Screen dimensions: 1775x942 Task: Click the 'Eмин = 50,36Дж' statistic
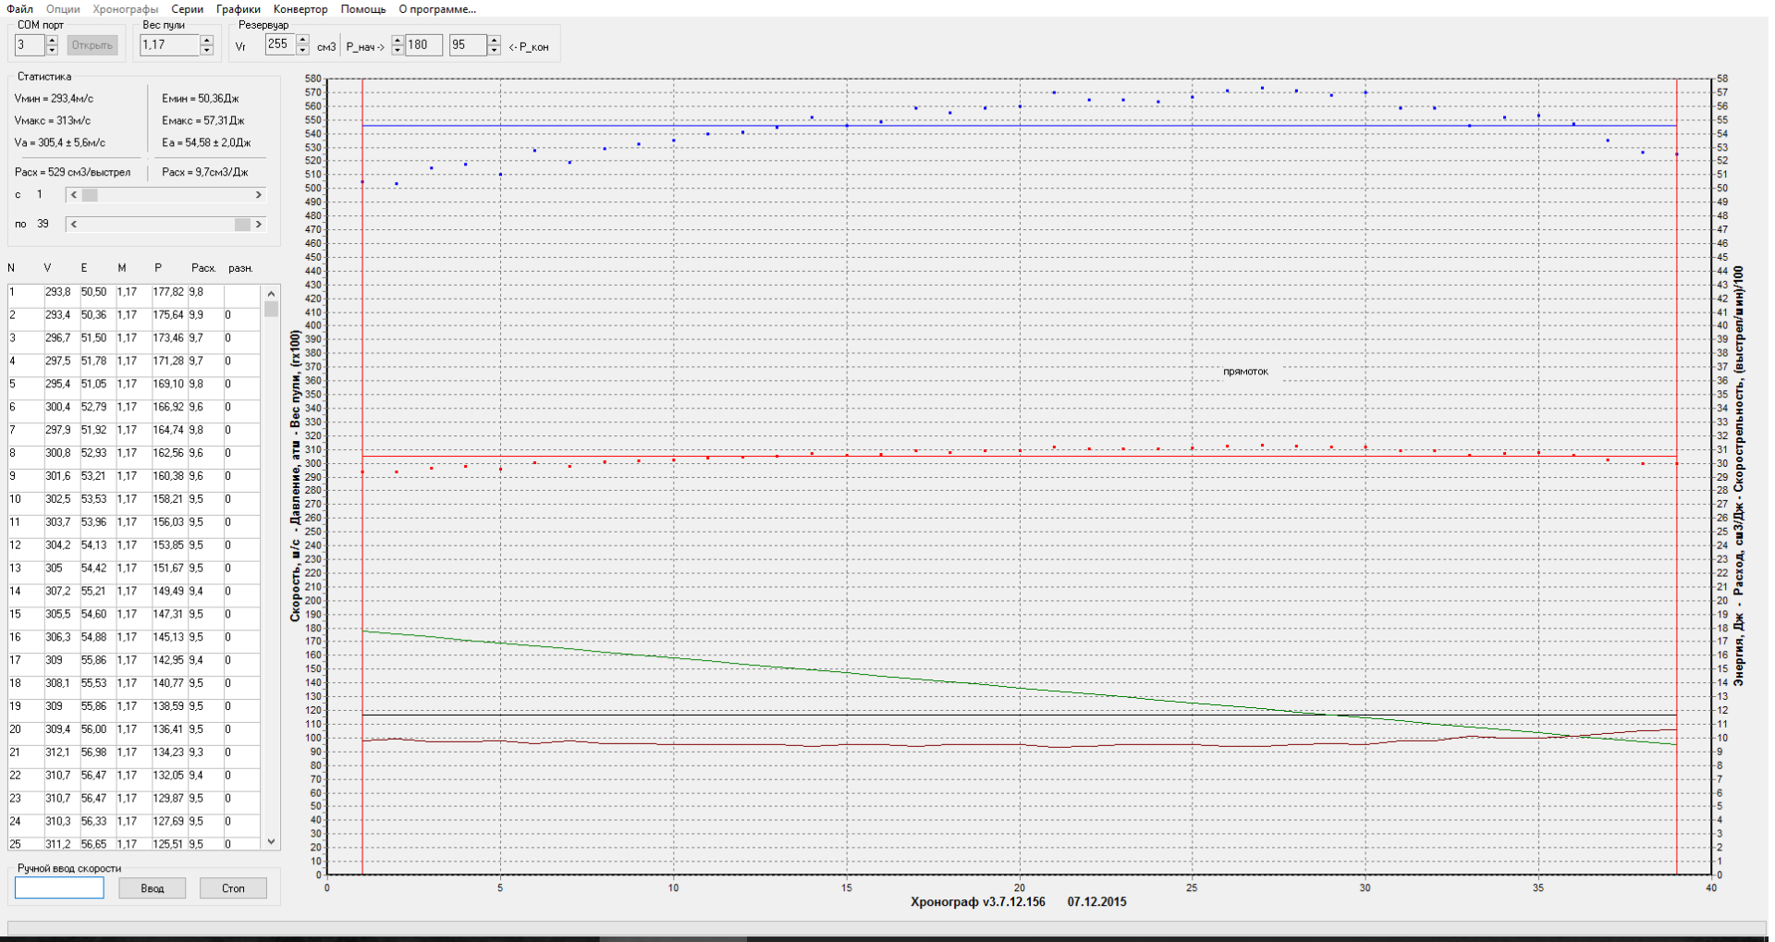pos(200,99)
